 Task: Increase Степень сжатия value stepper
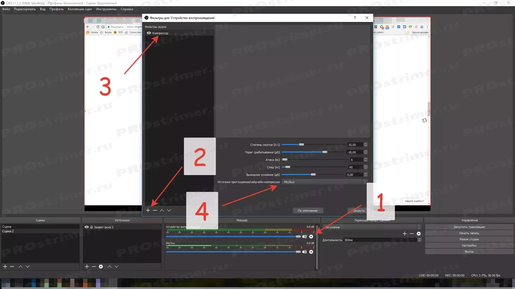[x=365, y=143]
